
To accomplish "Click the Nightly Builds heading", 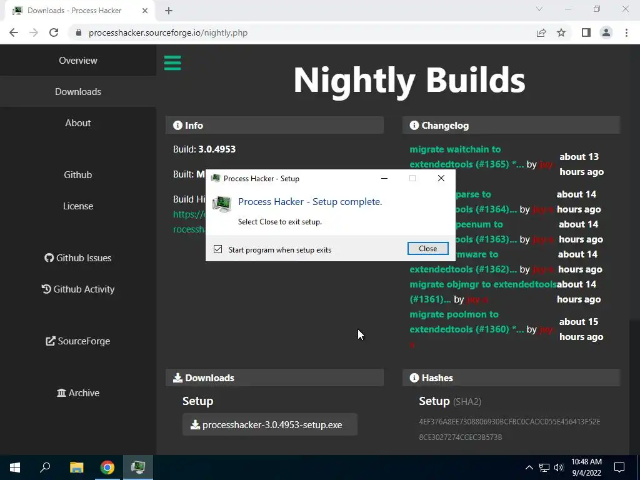I will (409, 80).
